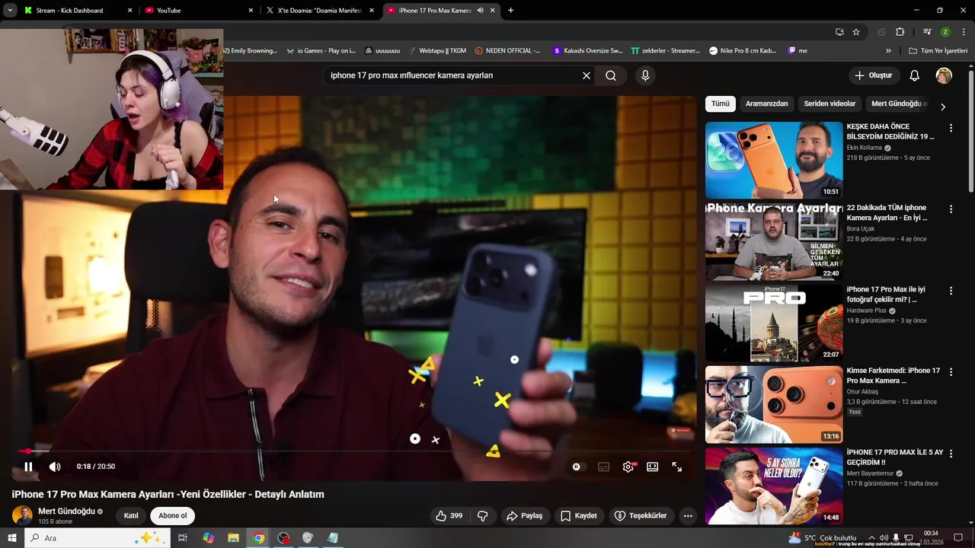Viewport: 975px width, 548px height.
Task: Seek on the video progress bar
Action: (354, 451)
